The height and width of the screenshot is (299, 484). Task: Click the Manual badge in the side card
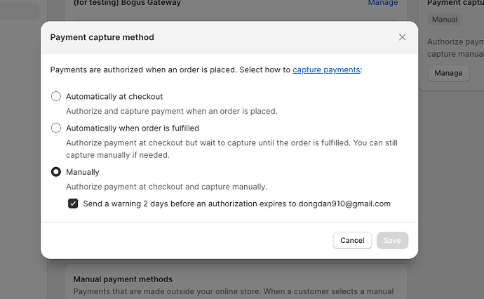[x=445, y=20]
